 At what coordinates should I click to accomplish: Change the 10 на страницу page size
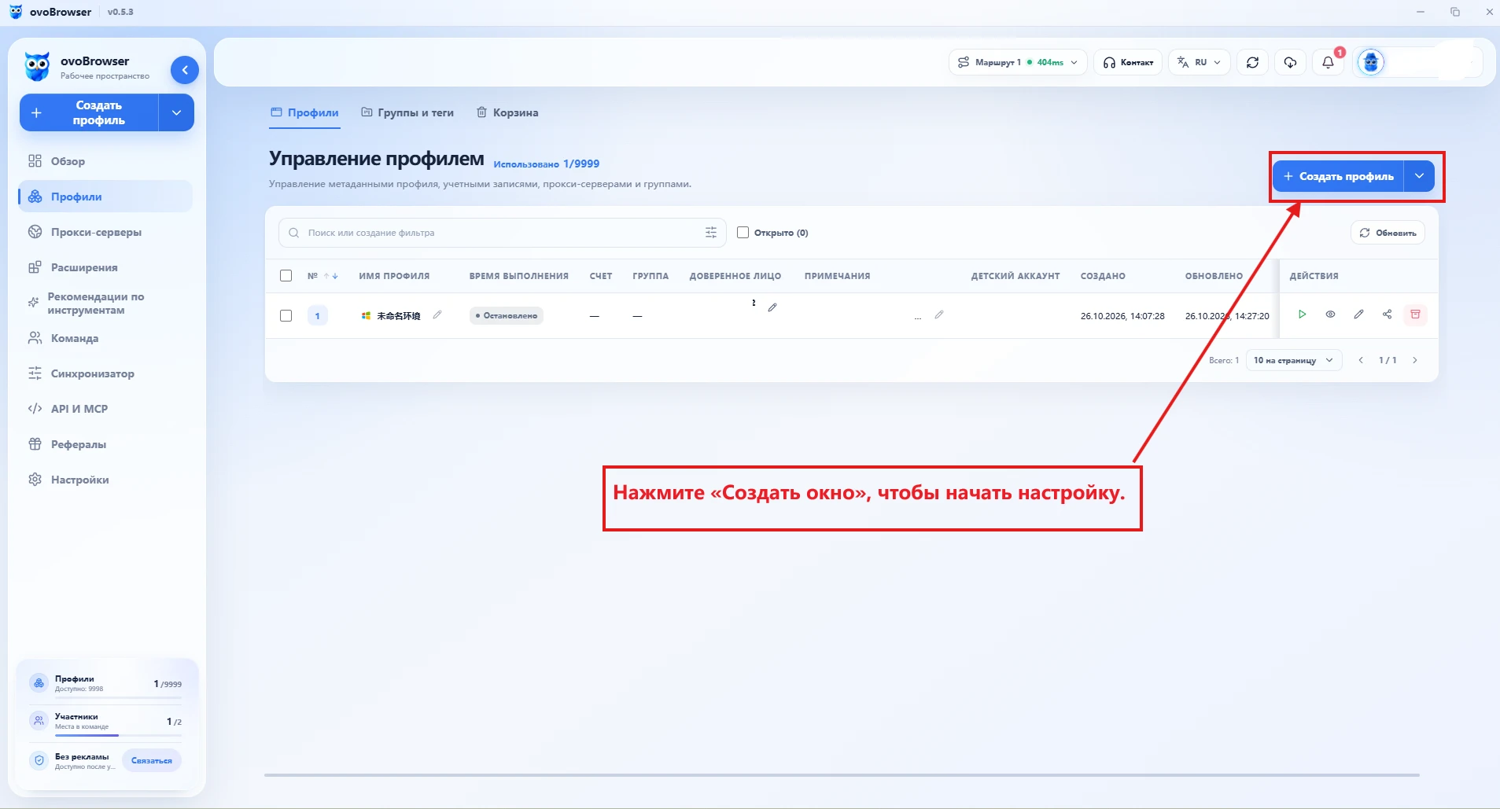1294,360
